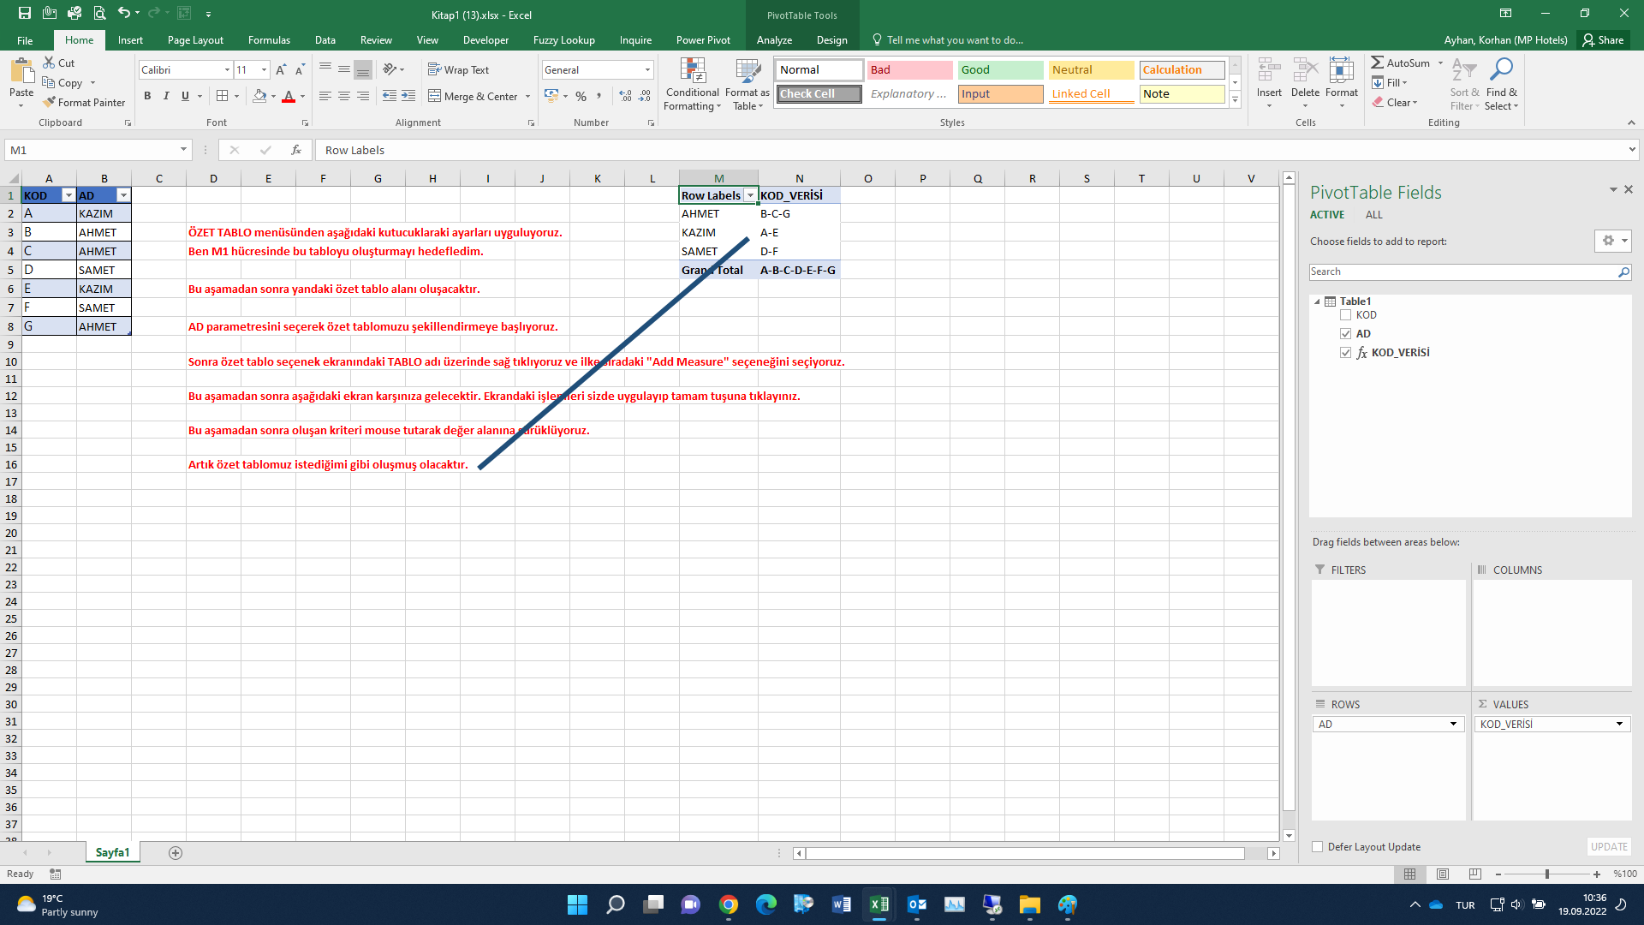This screenshot has width=1644, height=925.
Task: Open KOD_VERİSİ dropdown in VALUES area
Action: tap(1619, 724)
